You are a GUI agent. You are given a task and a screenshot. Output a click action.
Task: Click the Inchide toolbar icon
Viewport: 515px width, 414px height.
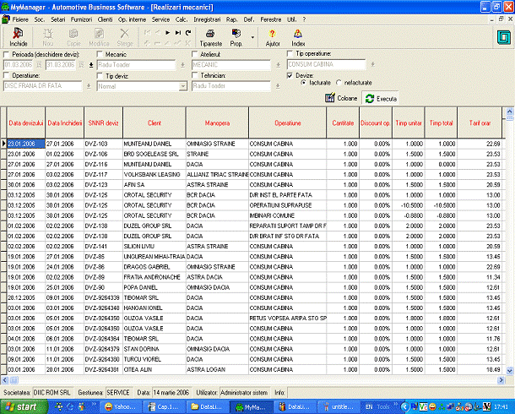18,36
